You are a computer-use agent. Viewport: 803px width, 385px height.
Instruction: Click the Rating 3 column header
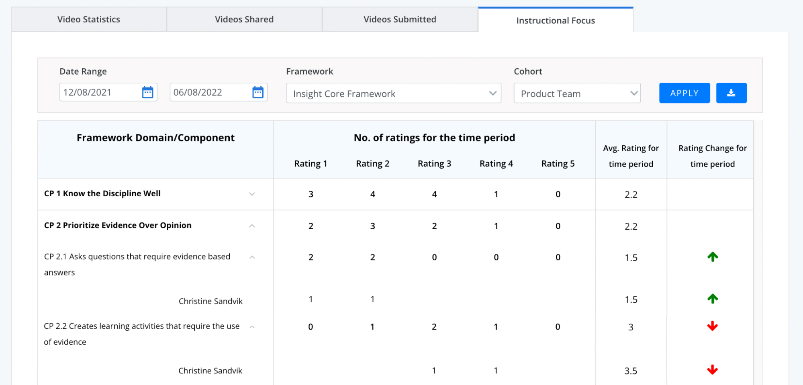click(x=434, y=163)
